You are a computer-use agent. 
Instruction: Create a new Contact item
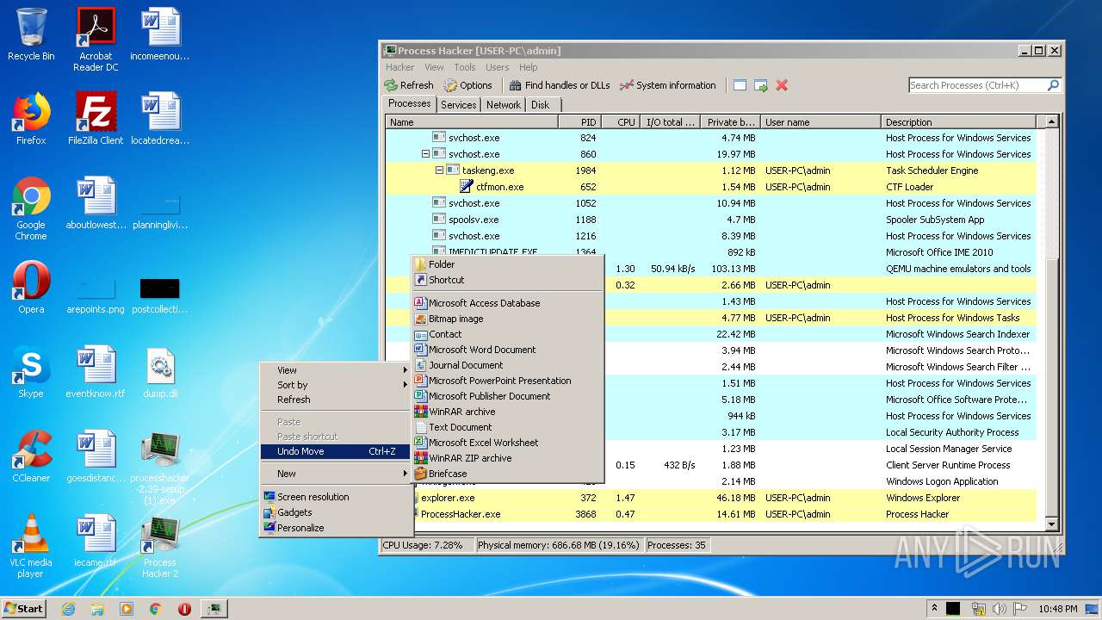pos(507,334)
